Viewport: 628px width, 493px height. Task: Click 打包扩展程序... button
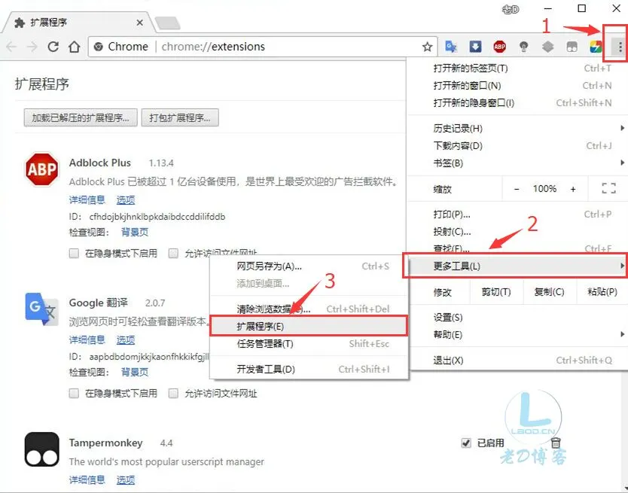pyautogui.click(x=180, y=117)
